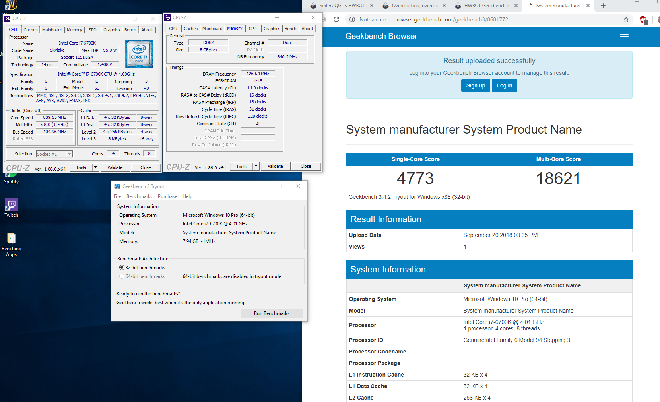Click the CAS# Latency value 14.0 clocks
The height and width of the screenshot is (402, 660).
tap(258, 88)
